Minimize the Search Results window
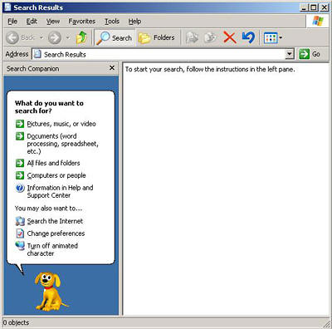 (304, 7)
